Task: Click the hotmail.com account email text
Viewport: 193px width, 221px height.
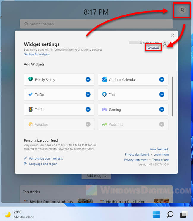Action: 149,43
